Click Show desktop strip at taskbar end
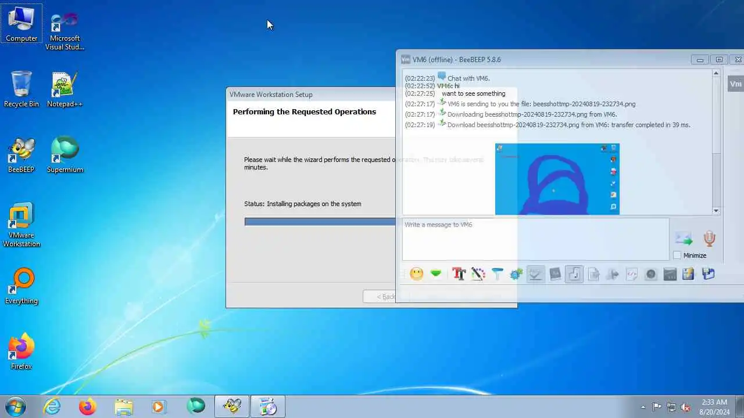744x418 pixels. pyautogui.click(x=739, y=406)
